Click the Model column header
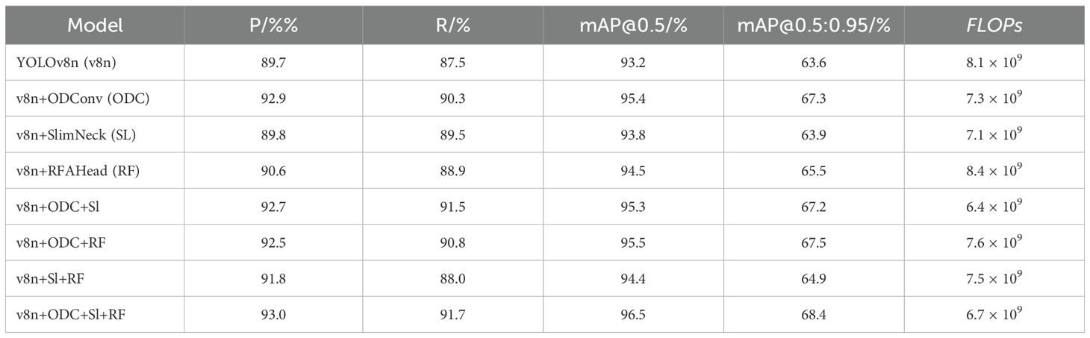This screenshot has width=1090, height=338. (95, 25)
